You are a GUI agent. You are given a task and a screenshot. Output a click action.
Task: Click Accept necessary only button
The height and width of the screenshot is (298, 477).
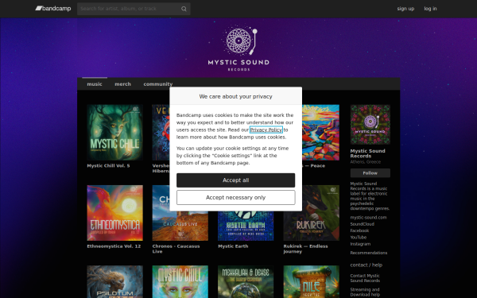[x=236, y=197]
